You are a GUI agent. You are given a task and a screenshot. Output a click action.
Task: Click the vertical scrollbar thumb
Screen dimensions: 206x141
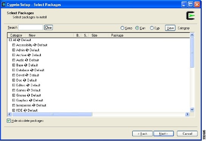pos(192,52)
